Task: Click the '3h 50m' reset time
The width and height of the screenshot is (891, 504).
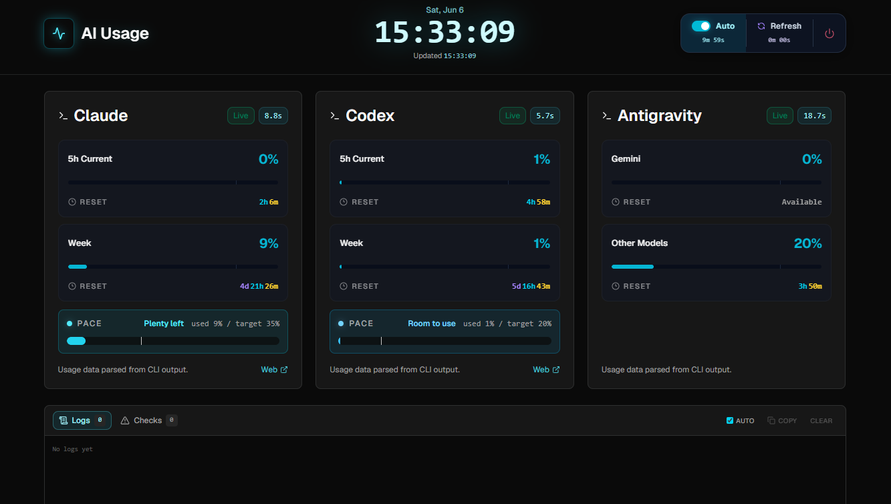Action: tap(810, 286)
